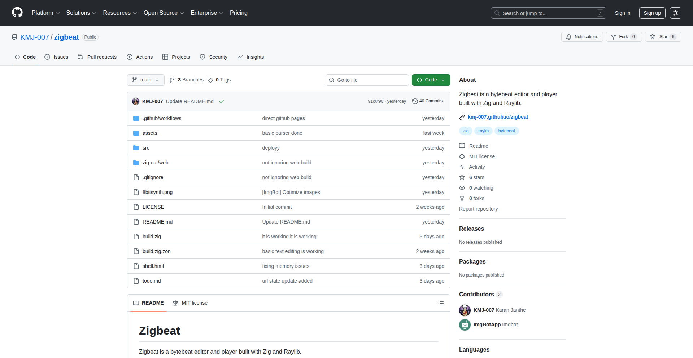Image resolution: width=693 pixels, height=358 pixels.
Task: Switch to the Pull requests tab
Action: [x=97, y=57]
